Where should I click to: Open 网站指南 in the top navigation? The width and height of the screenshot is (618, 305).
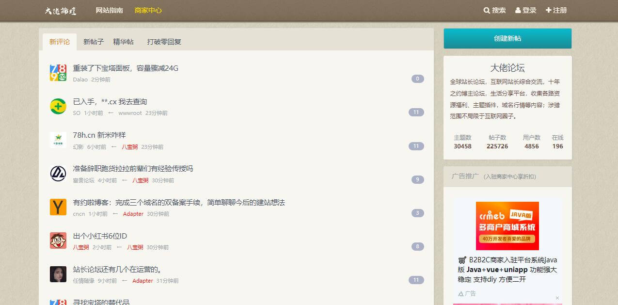tap(109, 10)
